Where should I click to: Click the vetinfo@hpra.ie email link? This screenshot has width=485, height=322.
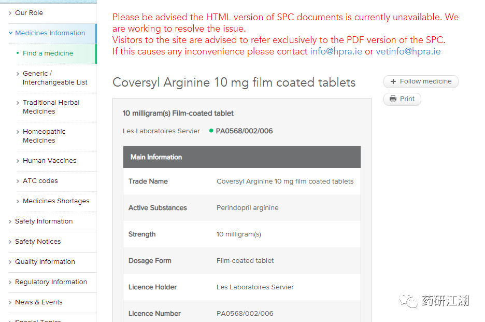click(x=408, y=51)
